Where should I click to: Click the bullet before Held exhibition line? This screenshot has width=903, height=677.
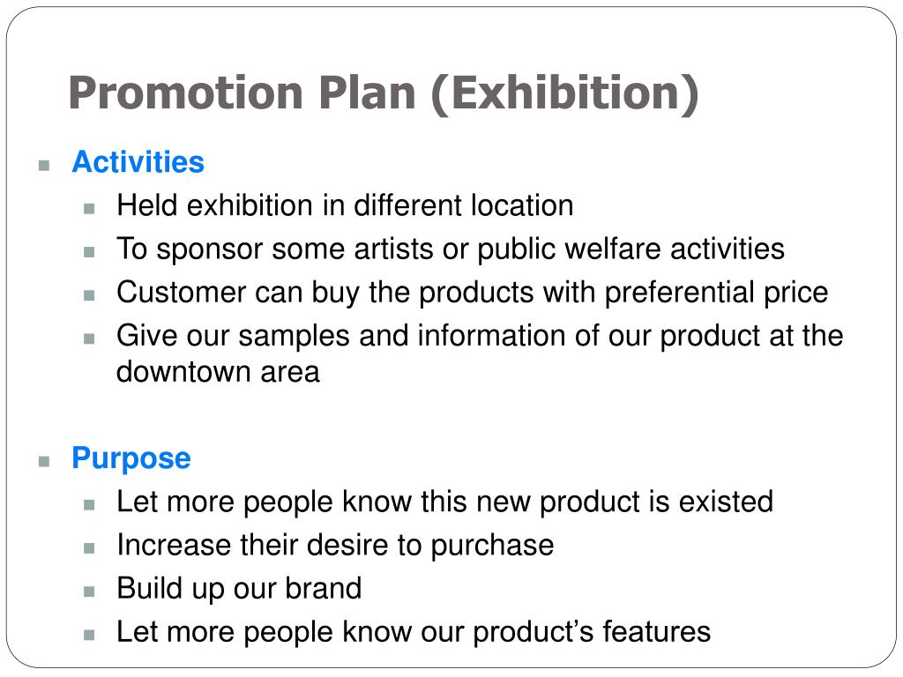(x=89, y=208)
